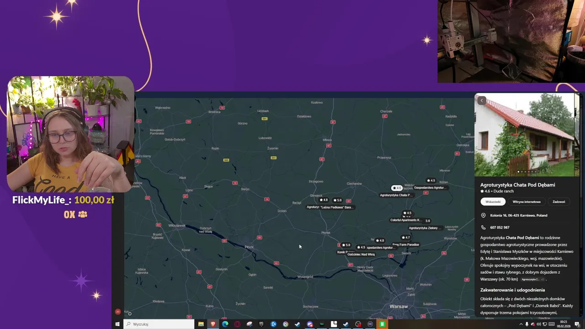This screenshot has height=329, width=585.
Task: Click the Płock city label on map
Action: pos(249,247)
